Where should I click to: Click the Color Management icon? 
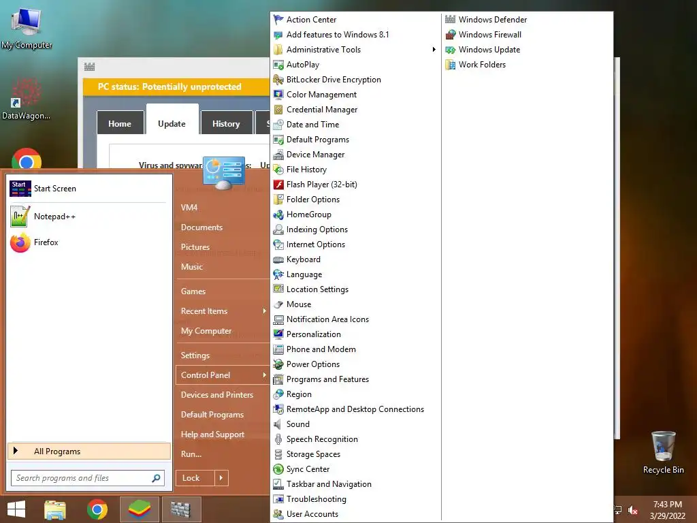click(278, 95)
